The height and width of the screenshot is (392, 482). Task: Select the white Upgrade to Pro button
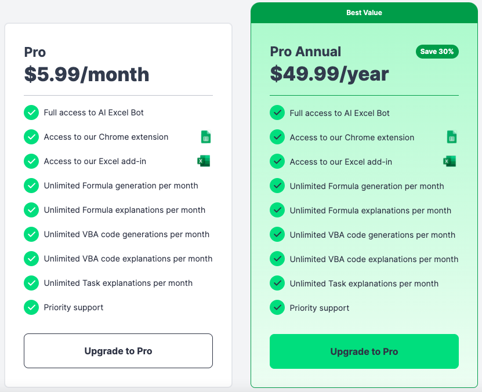pos(118,351)
